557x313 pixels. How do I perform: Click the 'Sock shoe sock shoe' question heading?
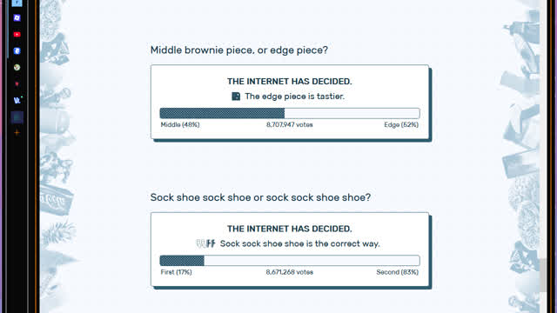(x=260, y=197)
